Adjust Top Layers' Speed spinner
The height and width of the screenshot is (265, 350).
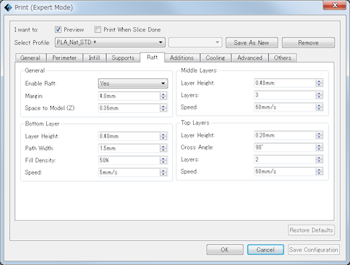coord(319,172)
